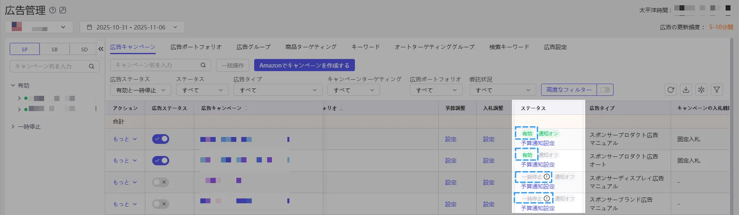Image resolution: width=739 pixels, height=215 pixels.
Task: Open the もっと menu on the Product auto row
Action: (x=125, y=160)
